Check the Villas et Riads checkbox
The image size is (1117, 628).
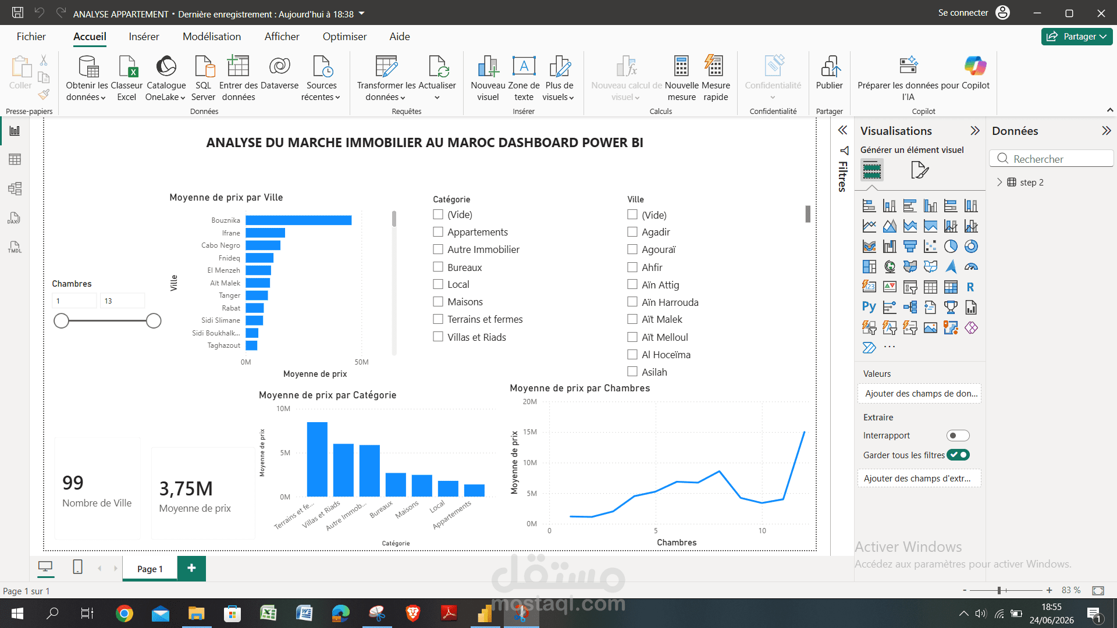[438, 337]
